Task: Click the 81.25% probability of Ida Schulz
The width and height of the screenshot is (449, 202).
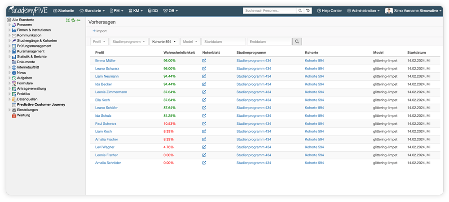Action: (170, 116)
